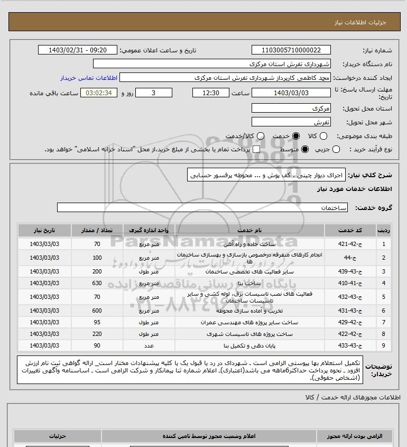This screenshot has height=447, width=407.
Task: Click the جزئیات column header in permits table
Action: tap(58, 436)
